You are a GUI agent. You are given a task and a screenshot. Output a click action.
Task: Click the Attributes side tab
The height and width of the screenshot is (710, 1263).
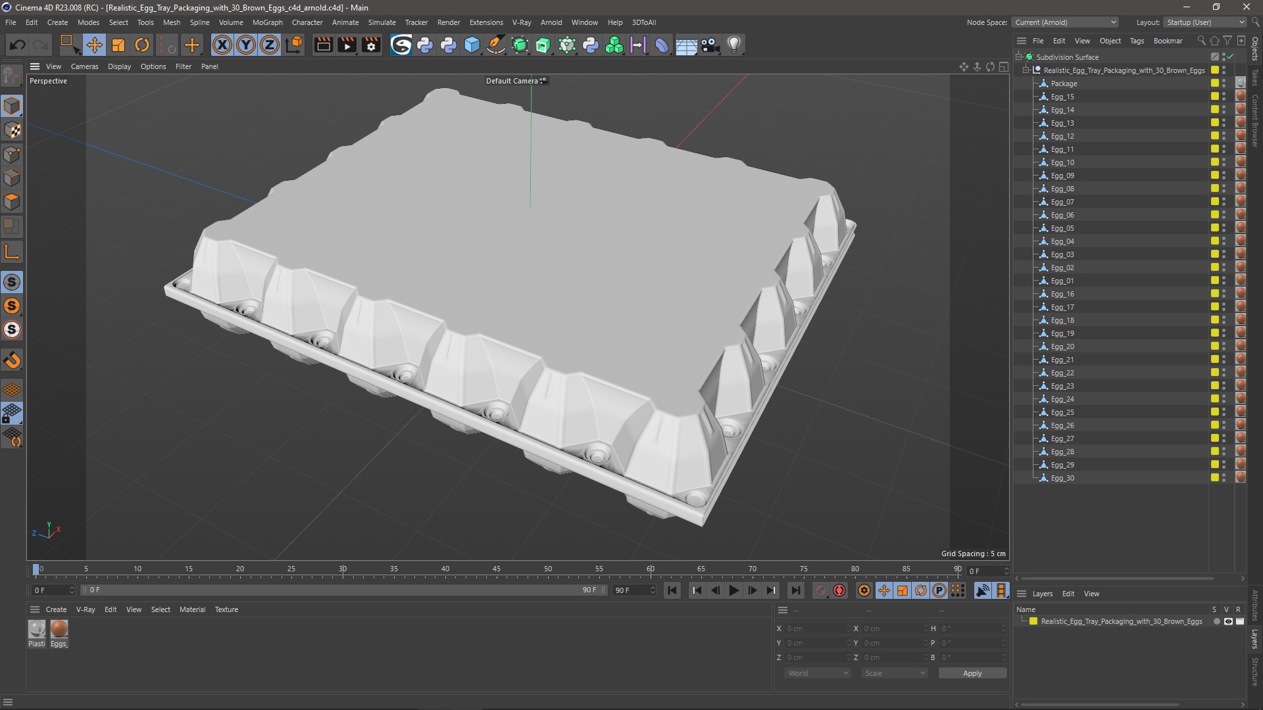[1255, 605]
